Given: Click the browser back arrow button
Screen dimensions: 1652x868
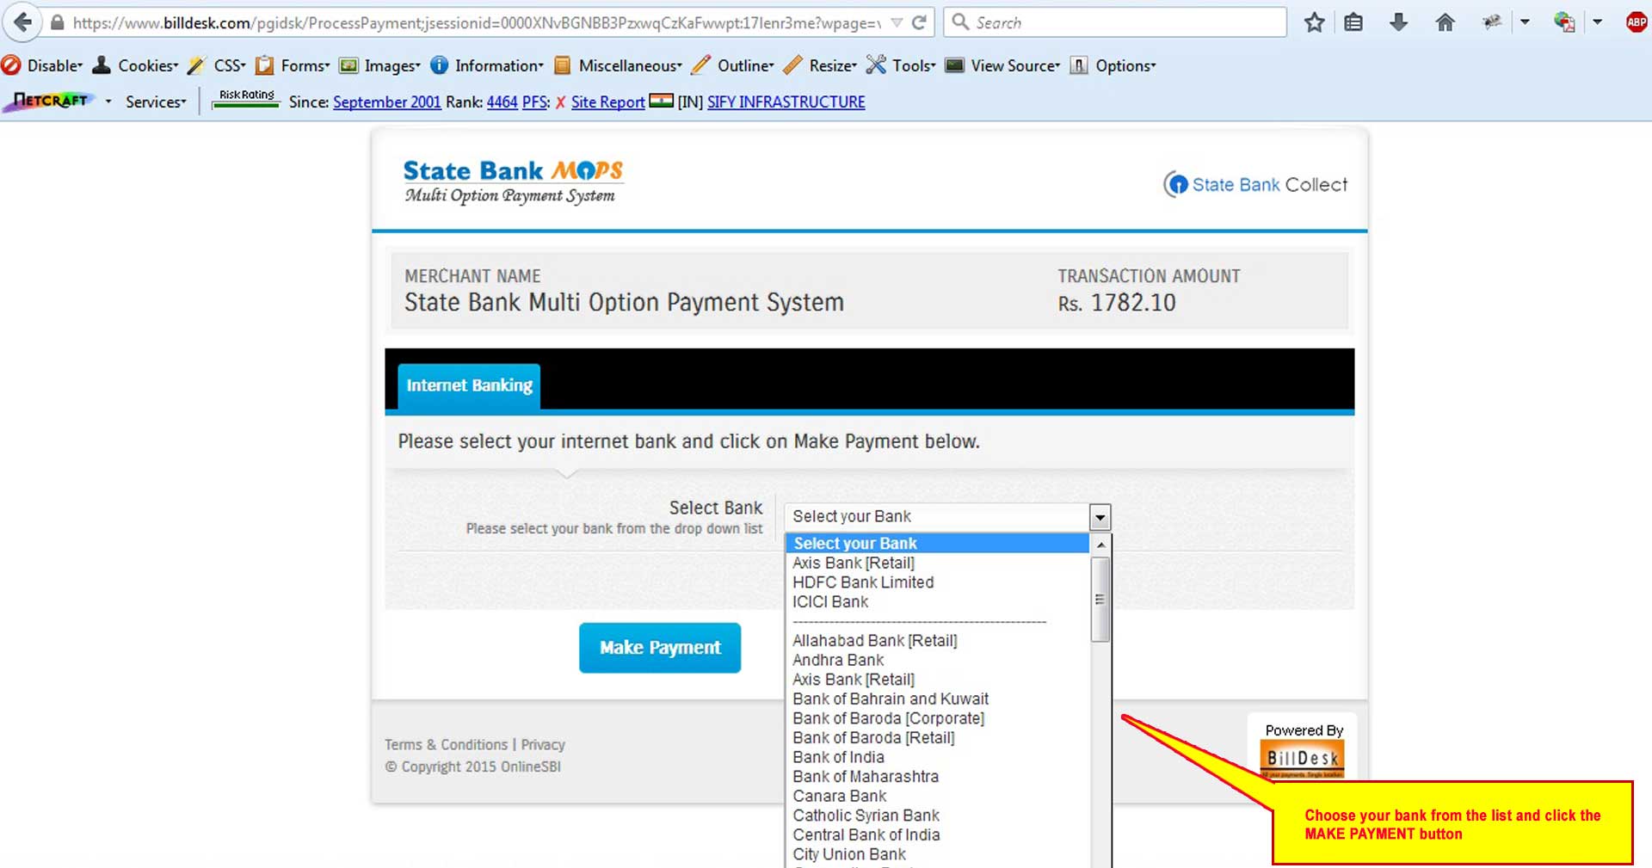Looking at the screenshot, I should tap(23, 22).
